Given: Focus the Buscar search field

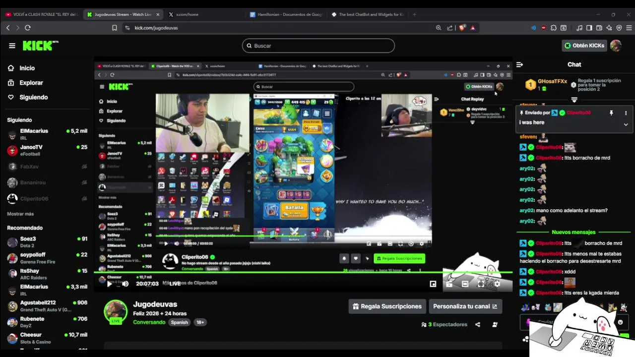Looking at the screenshot, I should click(318, 46).
